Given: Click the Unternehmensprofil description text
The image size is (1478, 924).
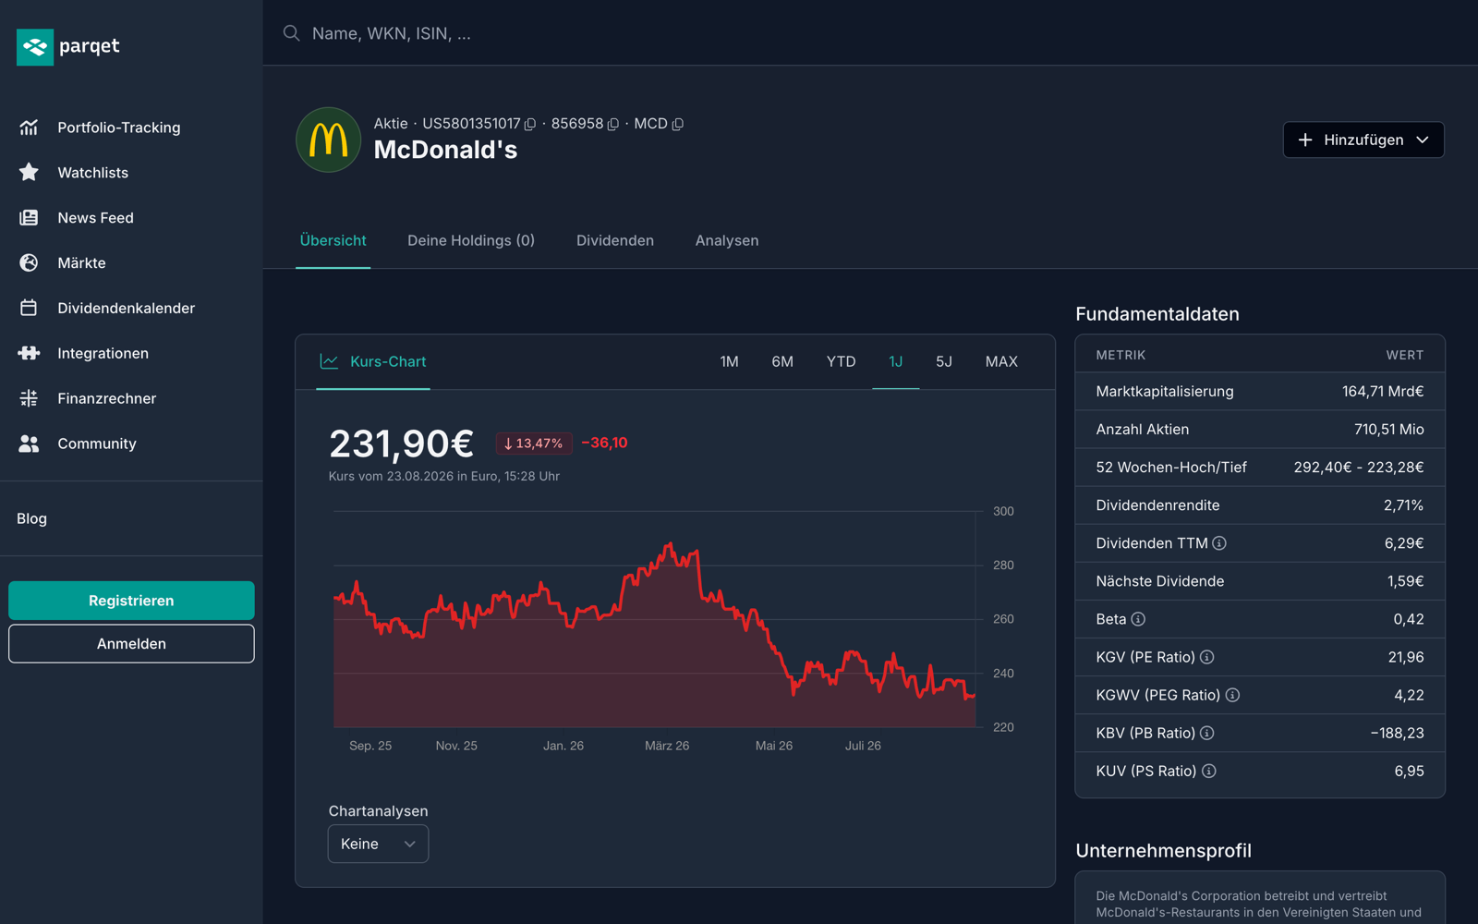Looking at the screenshot, I should (x=1258, y=904).
